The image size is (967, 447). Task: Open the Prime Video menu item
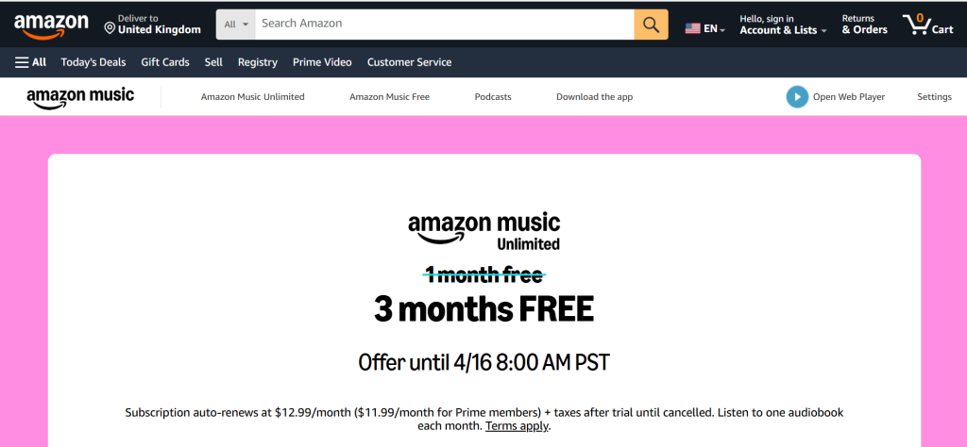[x=322, y=62]
